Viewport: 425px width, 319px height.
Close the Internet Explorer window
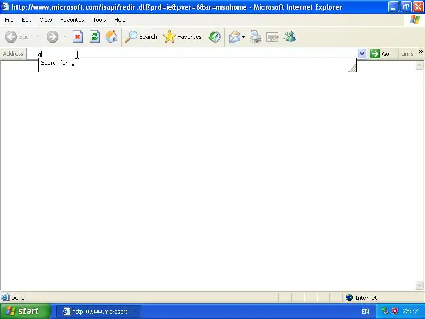pyautogui.click(x=418, y=7)
